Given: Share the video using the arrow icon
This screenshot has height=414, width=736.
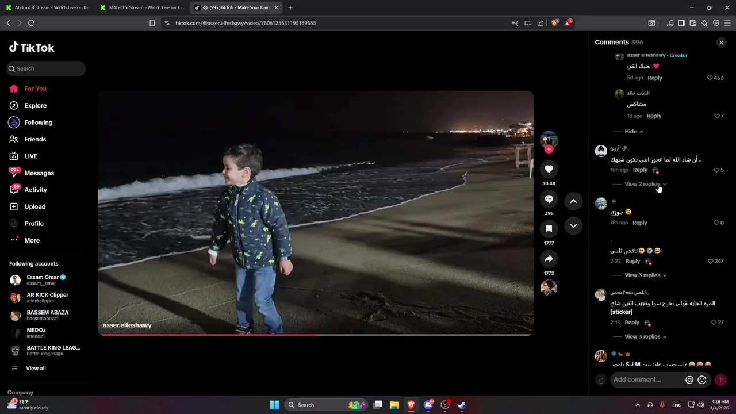Looking at the screenshot, I should point(549,259).
